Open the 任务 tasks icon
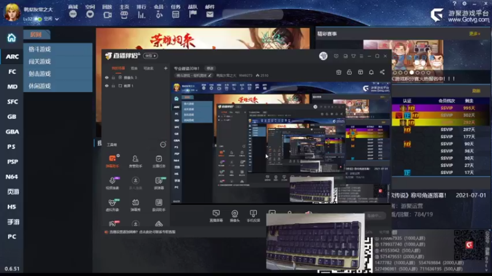Viewport: 492px width, 276px height. pos(176,14)
